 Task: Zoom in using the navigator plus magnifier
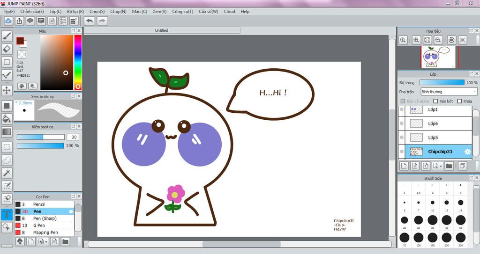click(x=416, y=40)
